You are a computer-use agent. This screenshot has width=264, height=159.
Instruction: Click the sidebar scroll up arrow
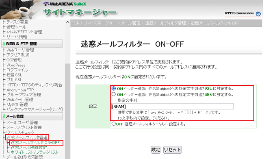pos(67,22)
